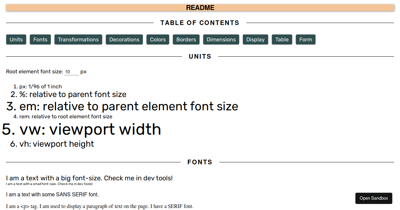Image resolution: width=400 pixels, height=210 pixels.
Task: Click the FONTS section heading
Action: [x=200, y=162]
